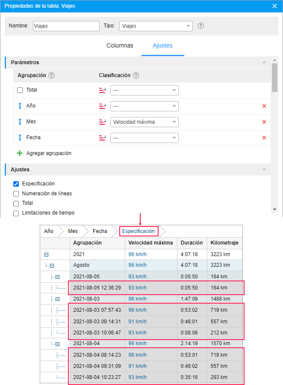
Task: Open the Tipo dropdown showing Viajes
Action: point(156,26)
